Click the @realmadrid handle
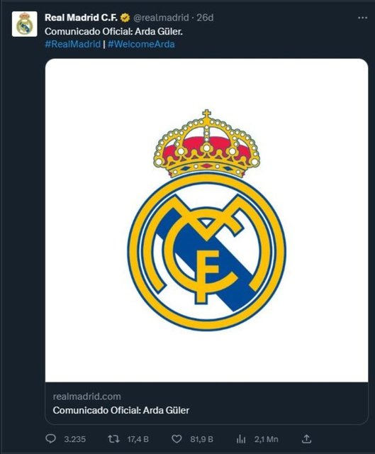The width and height of the screenshot is (375, 454). 161,18
